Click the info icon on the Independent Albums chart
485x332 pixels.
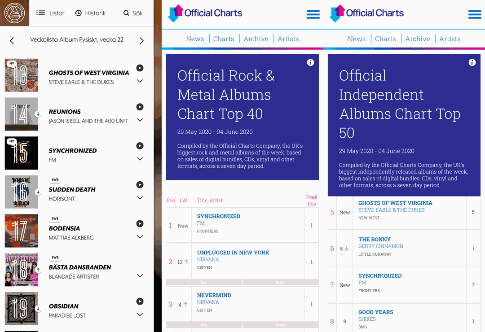(x=472, y=62)
